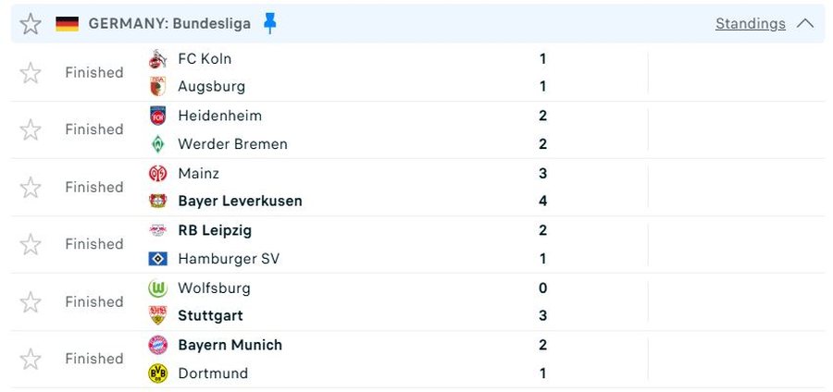Open the Stuttgart team name
This screenshot has height=392, width=833.
(x=210, y=316)
